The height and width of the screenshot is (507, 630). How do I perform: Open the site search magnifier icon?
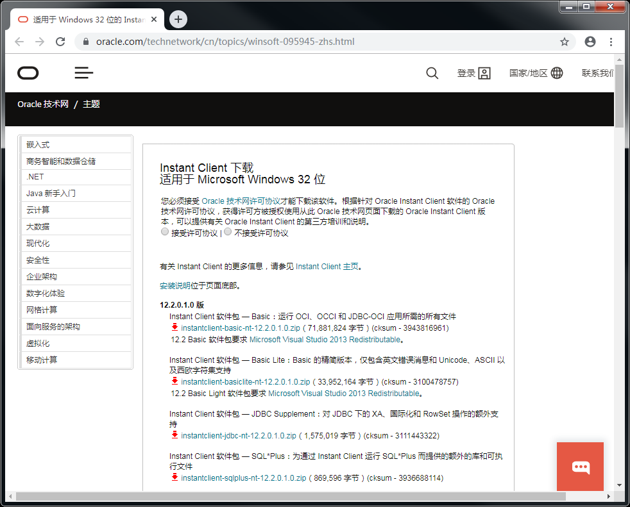(x=432, y=73)
